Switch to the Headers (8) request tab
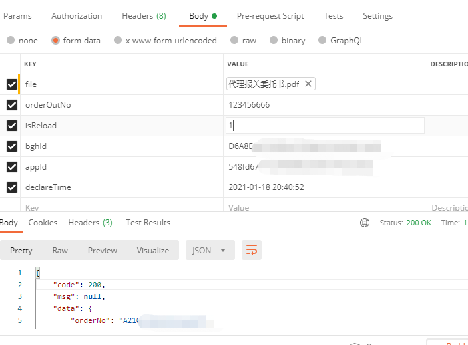The image size is (468, 345). [x=144, y=16]
